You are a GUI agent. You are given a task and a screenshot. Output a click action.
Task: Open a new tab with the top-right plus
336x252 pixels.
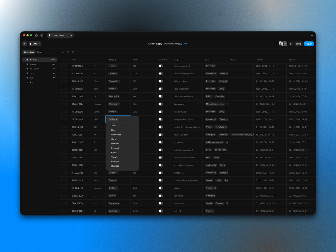tap(312, 35)
